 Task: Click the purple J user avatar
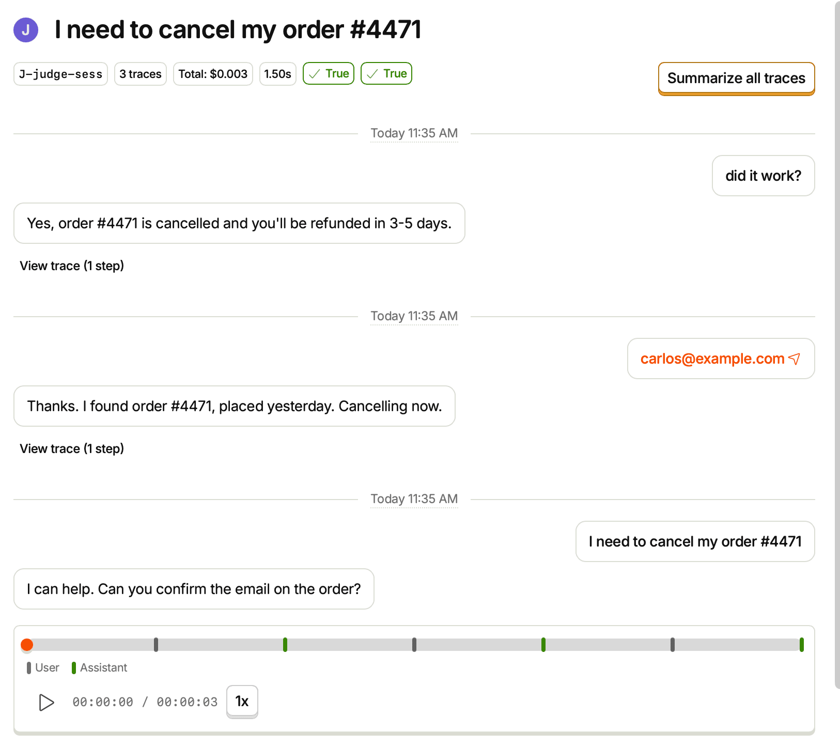coord(26,29)
